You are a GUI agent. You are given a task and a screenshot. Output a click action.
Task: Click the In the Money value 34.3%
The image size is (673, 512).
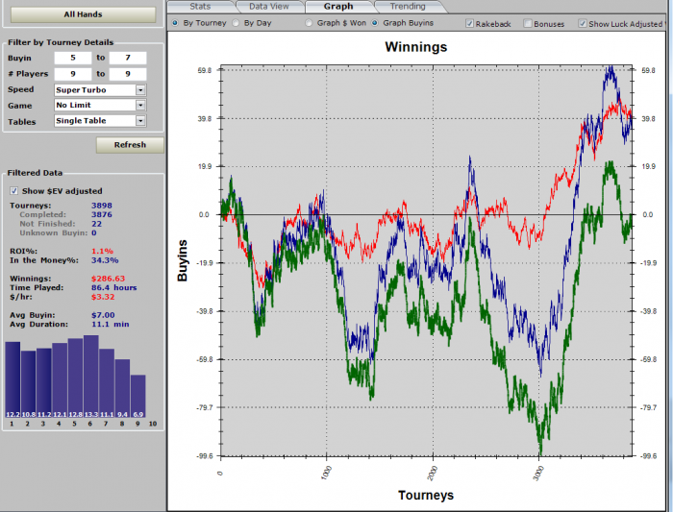pyautogui.click(x=105, y=260)
